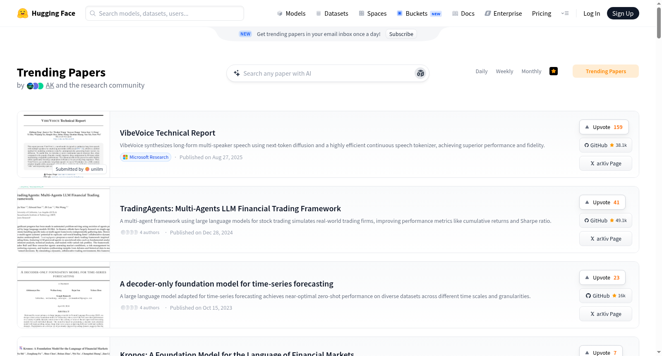This screenshot has height=356, width=662.
Task: Click the Spaces icon in navigation
Action: click(362, 13)
